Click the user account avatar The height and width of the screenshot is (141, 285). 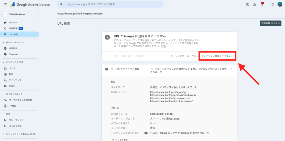coord(280,4)
